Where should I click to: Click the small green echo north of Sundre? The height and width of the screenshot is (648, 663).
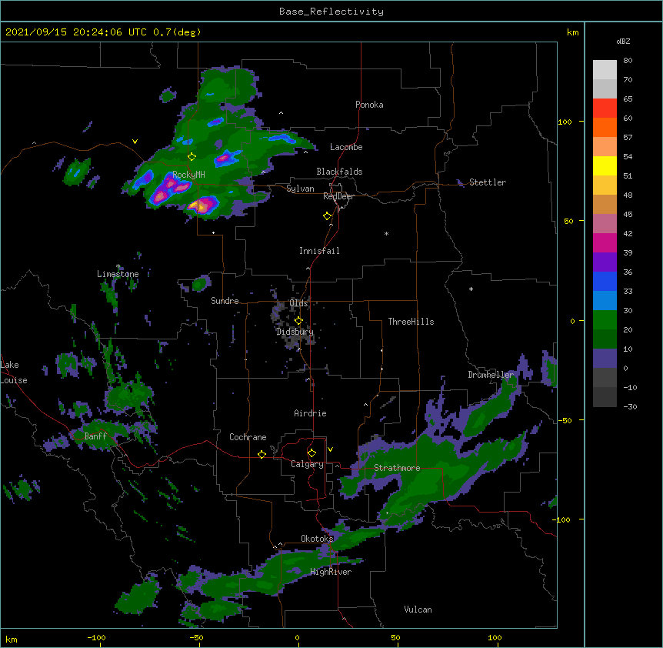click(x=199, y=284)
